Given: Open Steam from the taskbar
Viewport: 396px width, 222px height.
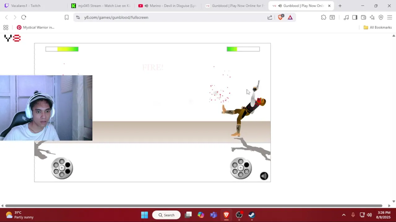Looking at the screenshot, I should click(x=252, y=215).
